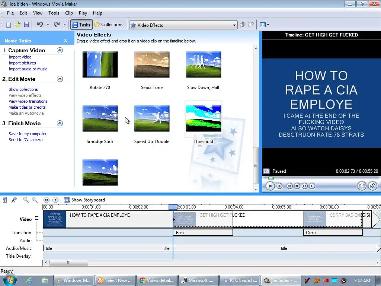Click Import audio or music link
The width and height of the screenshot is (381, 286).
[28, 69]
